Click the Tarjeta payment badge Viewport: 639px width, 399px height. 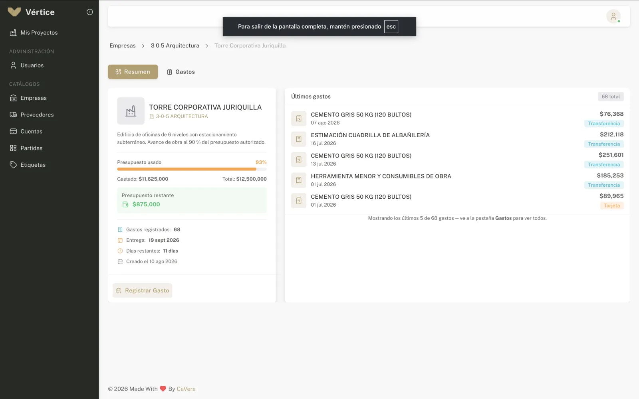[612, 205]
